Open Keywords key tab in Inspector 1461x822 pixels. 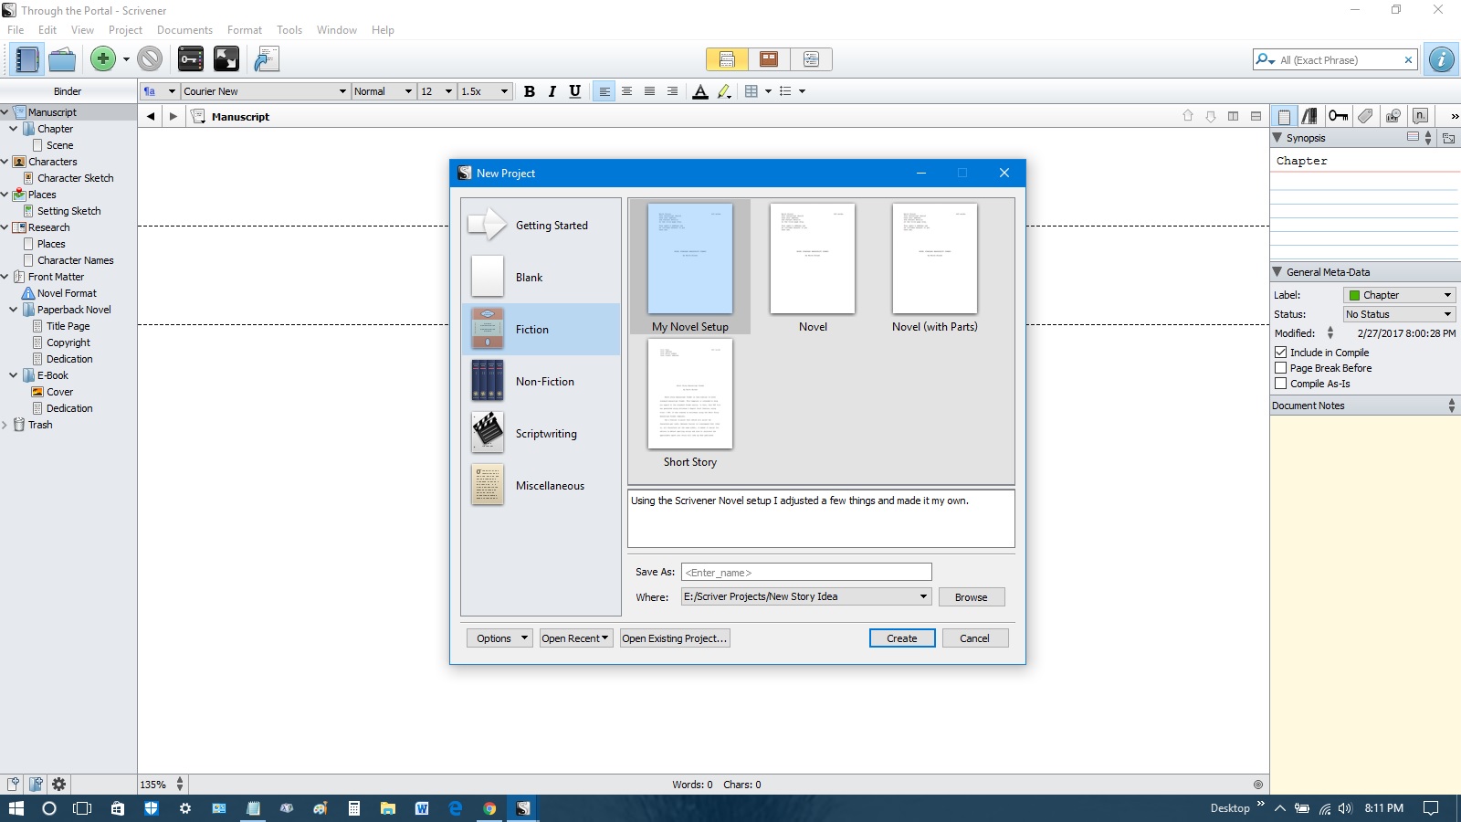click(1338, 116)
